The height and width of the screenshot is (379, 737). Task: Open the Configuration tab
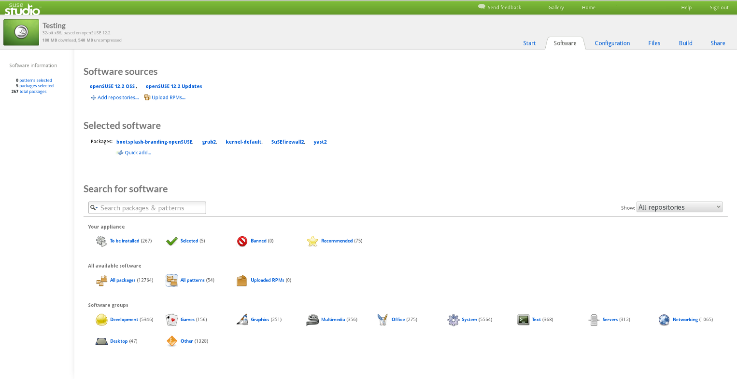(612, 43)
